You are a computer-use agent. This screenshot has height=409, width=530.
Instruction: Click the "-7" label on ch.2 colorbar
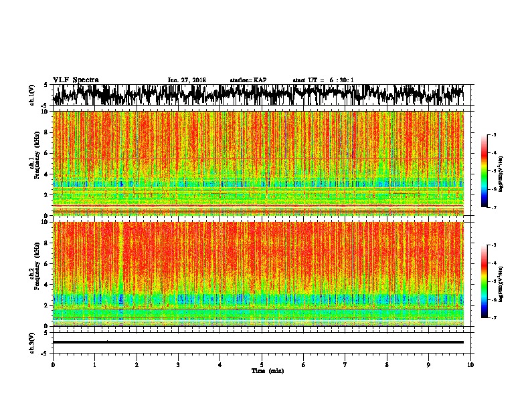pos(493,317)
